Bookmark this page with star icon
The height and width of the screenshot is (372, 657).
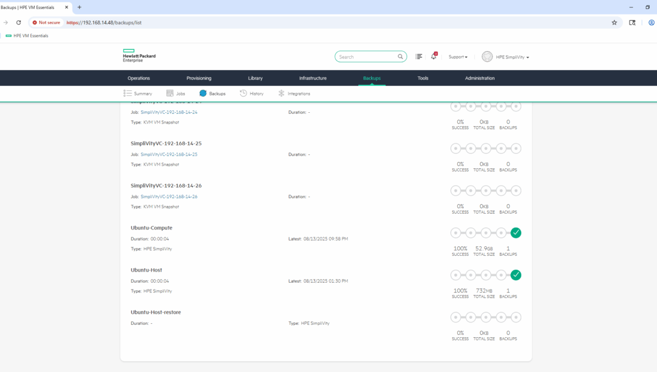click(x=614, y=22)
